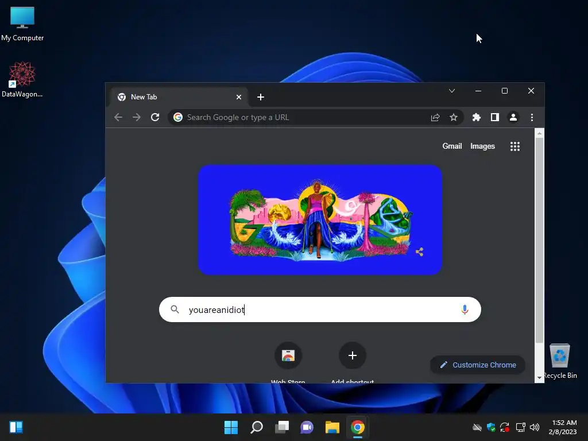Open the Chrome profile avatar
The height and width of the screenshot is (441, 588).
513,117
